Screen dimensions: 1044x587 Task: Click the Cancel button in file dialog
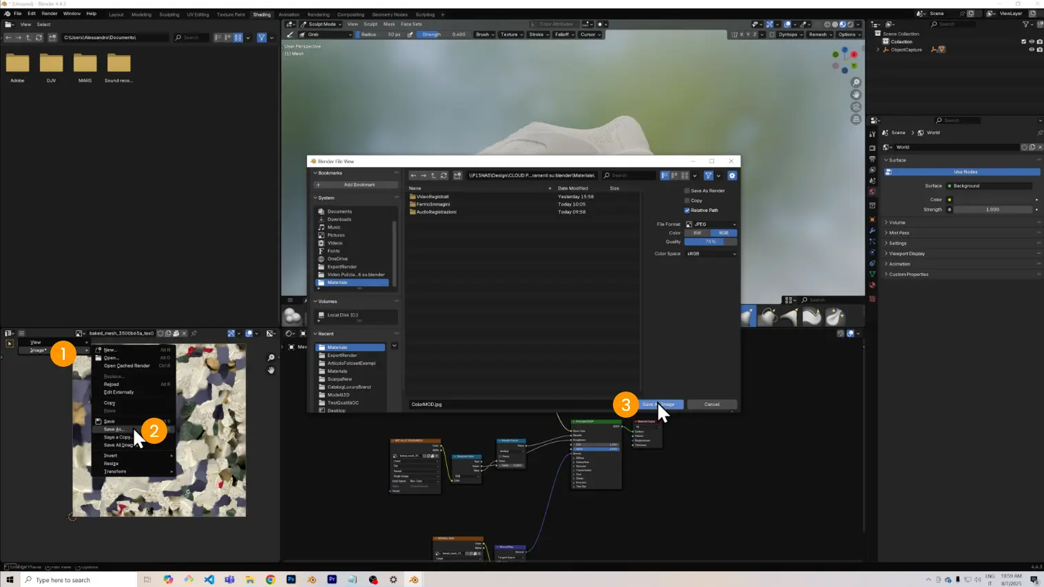[711, 405]
